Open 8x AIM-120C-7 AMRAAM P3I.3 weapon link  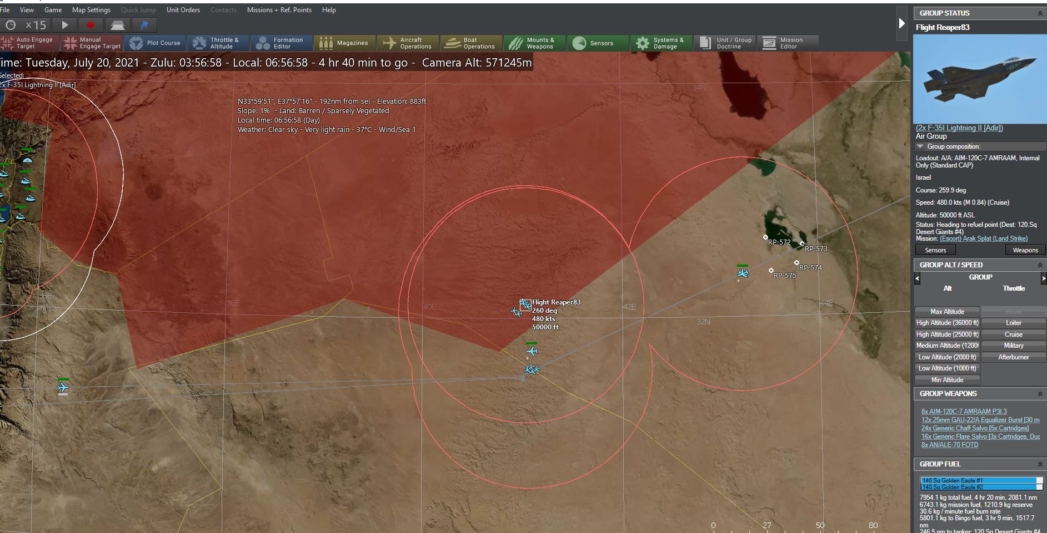pos(964,412)
